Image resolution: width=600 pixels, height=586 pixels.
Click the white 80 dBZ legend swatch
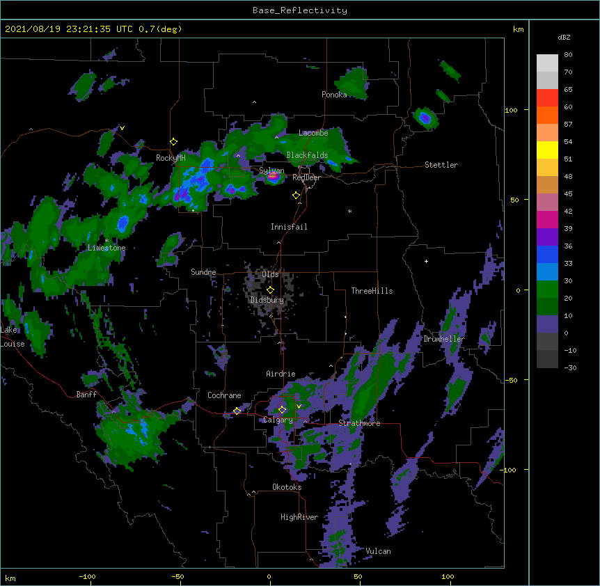(547, 63)
